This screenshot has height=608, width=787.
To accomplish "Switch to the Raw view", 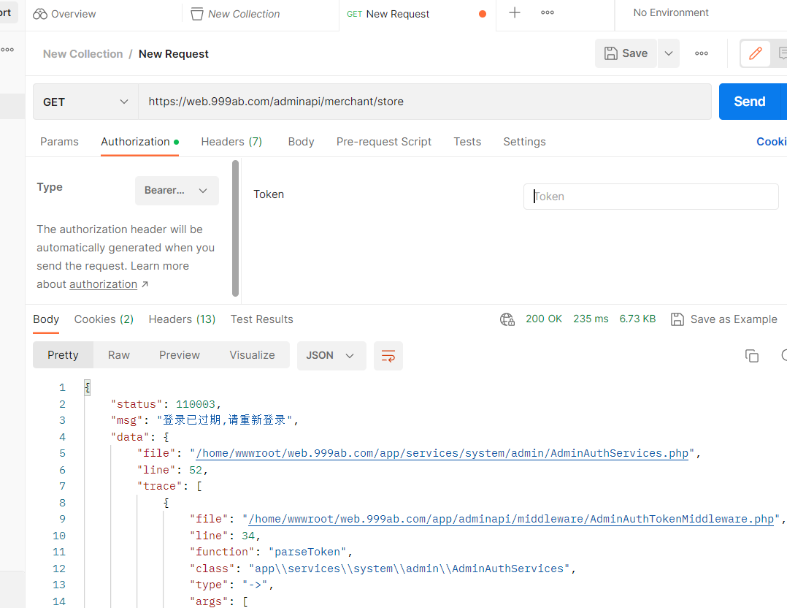I will tap(118, 354).
